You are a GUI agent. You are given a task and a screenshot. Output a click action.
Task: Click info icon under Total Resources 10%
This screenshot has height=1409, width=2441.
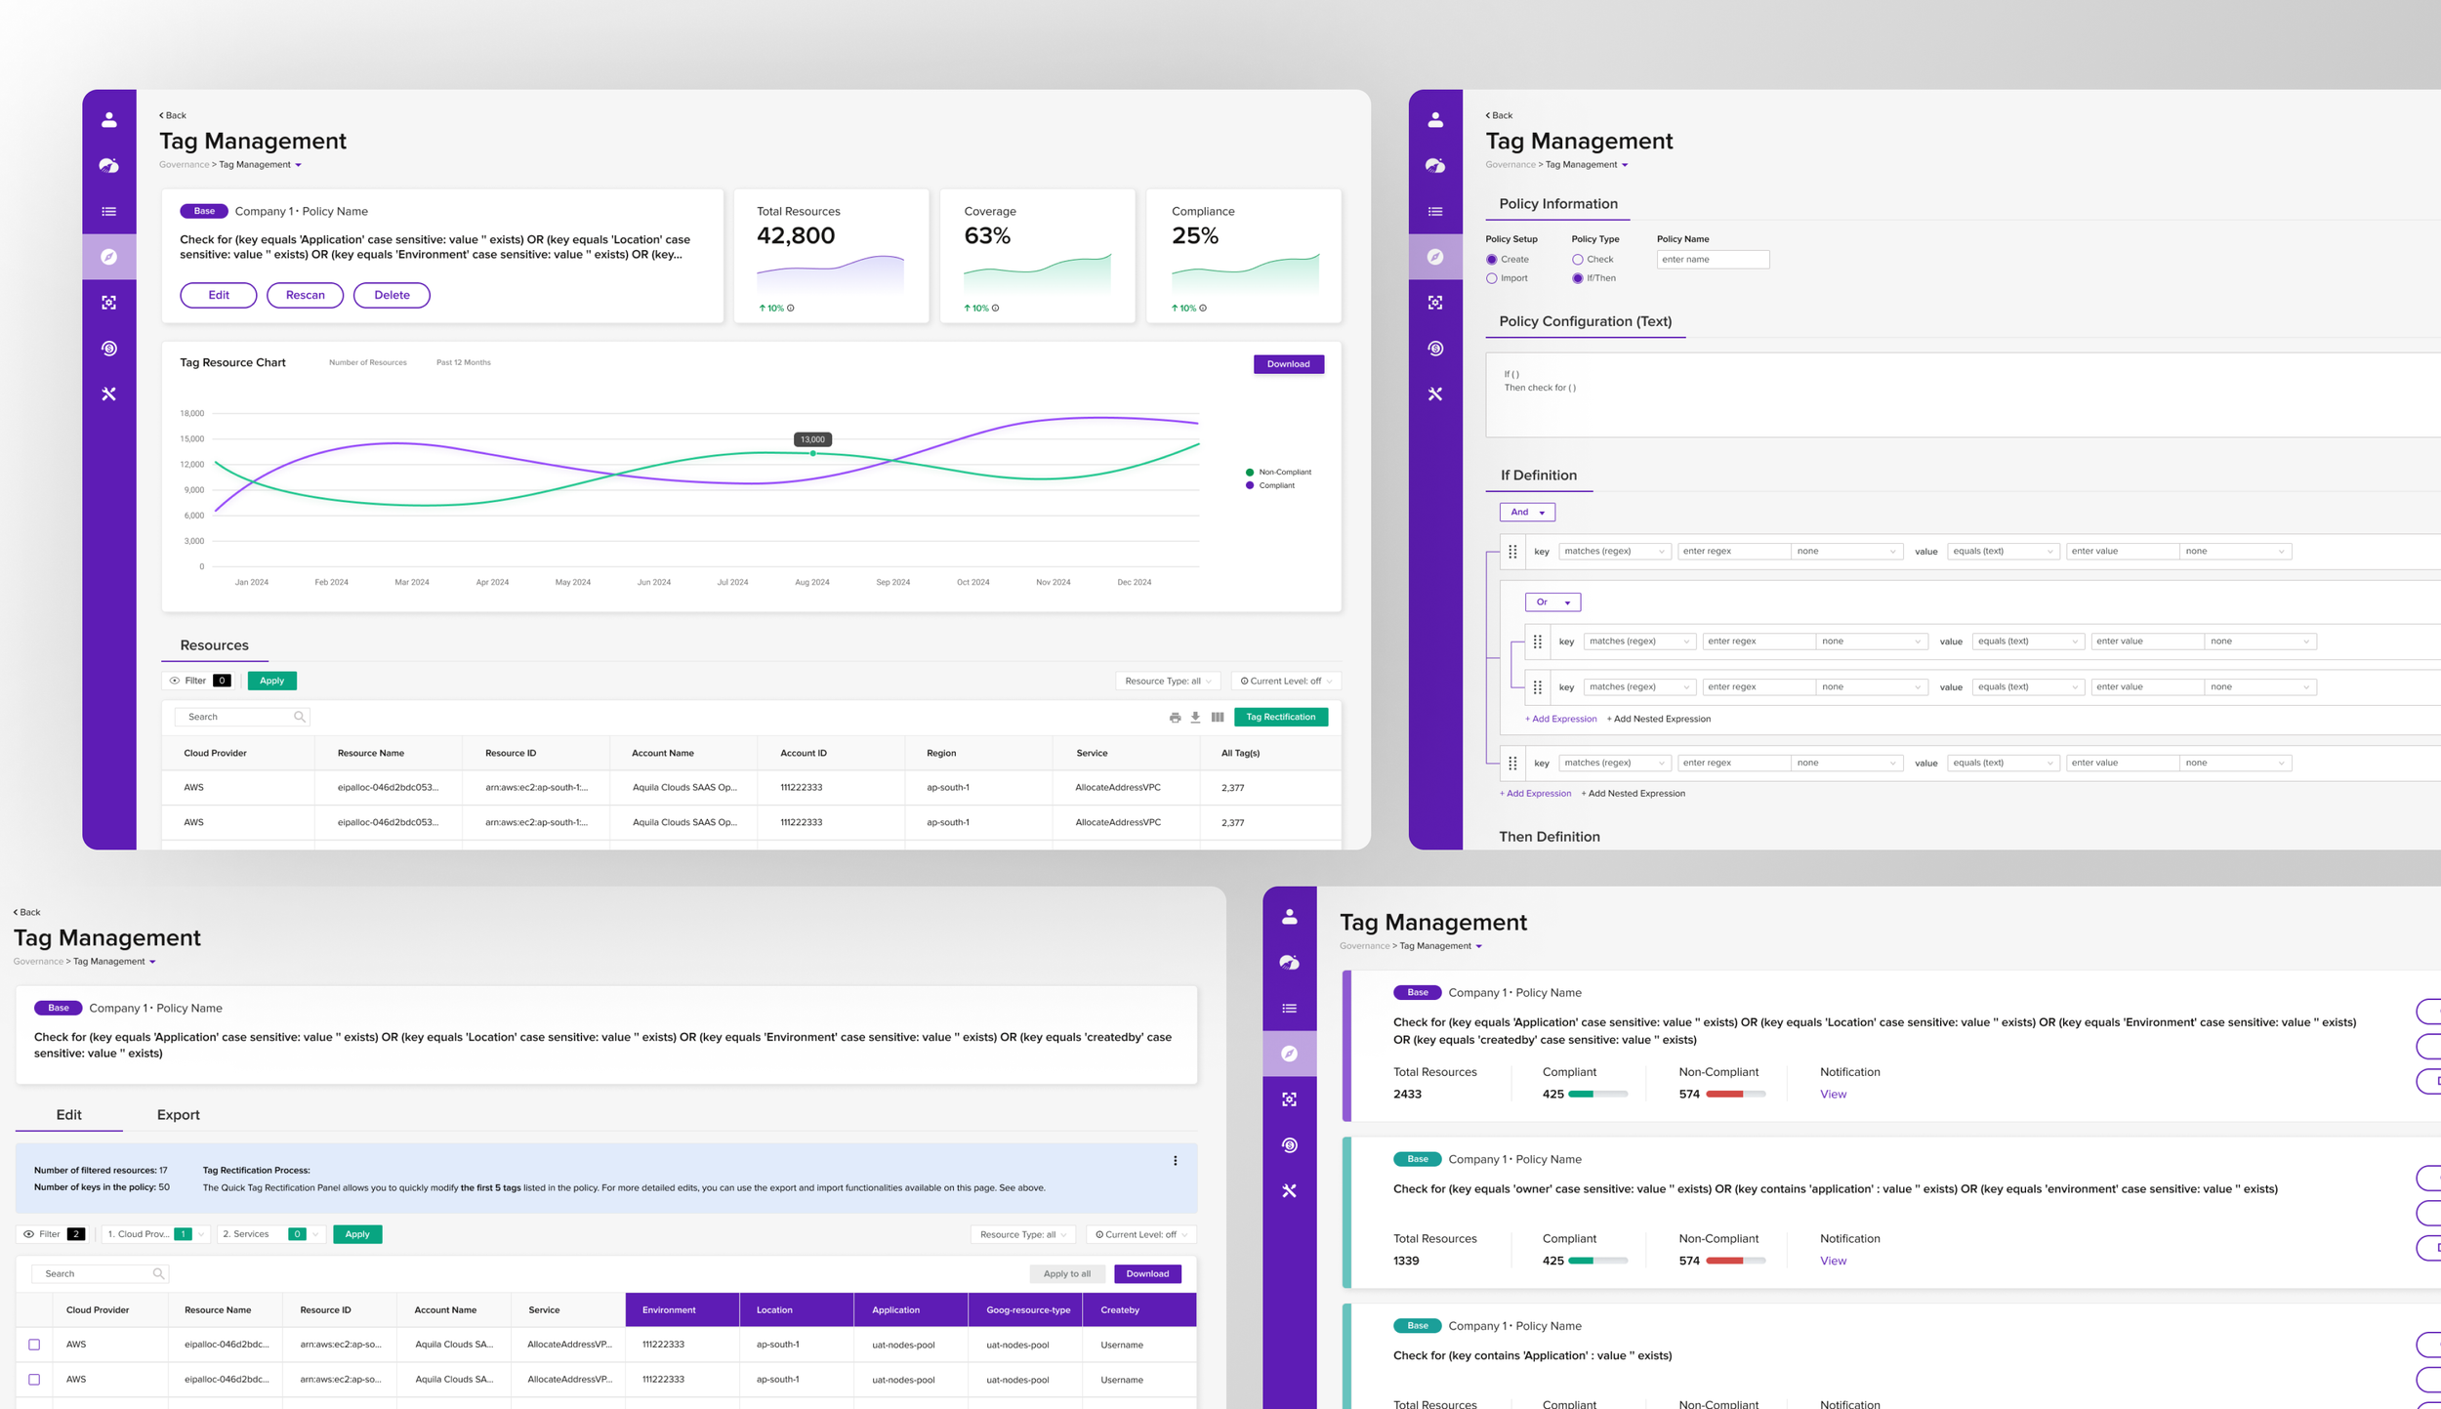pyautogui.click(x=791, y=308)
